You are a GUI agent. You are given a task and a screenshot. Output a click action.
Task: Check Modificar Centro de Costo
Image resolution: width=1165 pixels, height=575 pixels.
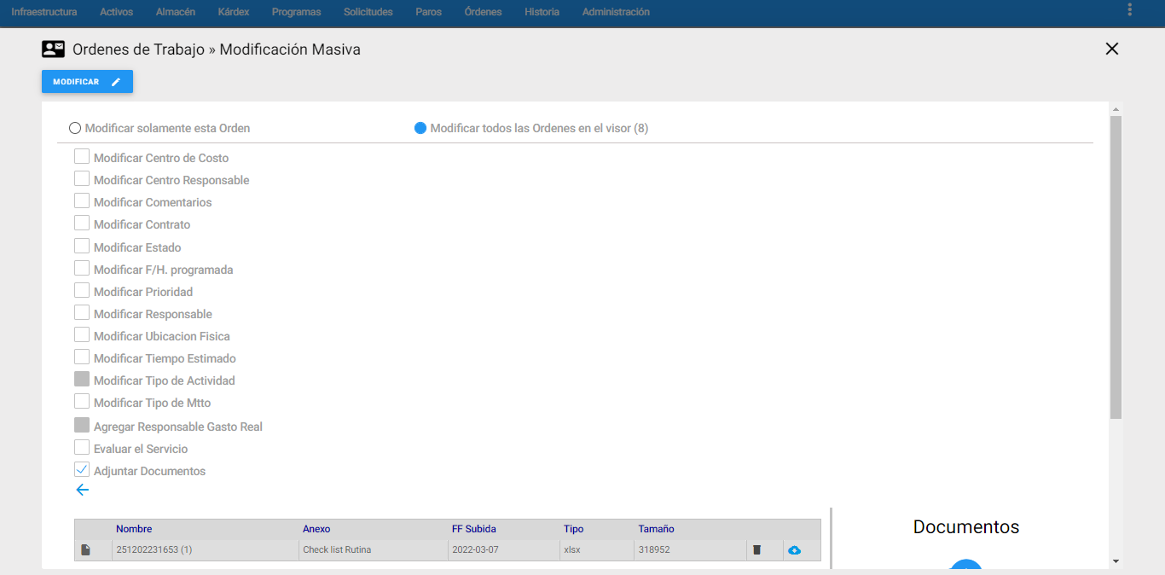82,157
